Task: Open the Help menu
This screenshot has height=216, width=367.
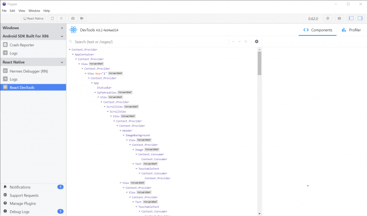Action: [x=46, y=11]
